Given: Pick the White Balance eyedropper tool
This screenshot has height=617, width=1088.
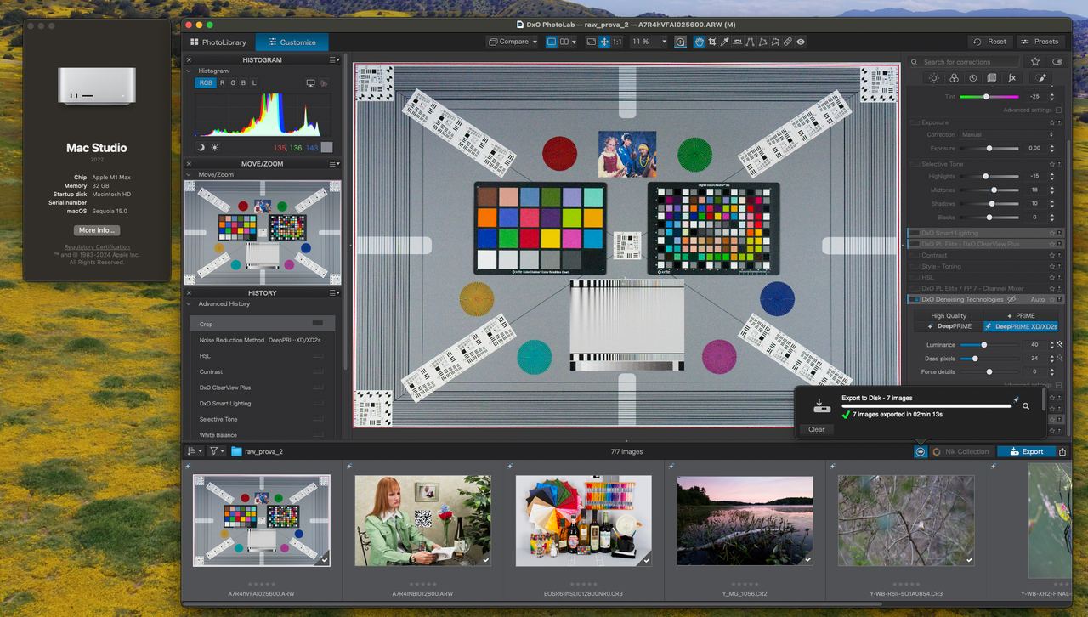Looking at the screenshot, I should (725, 42).
